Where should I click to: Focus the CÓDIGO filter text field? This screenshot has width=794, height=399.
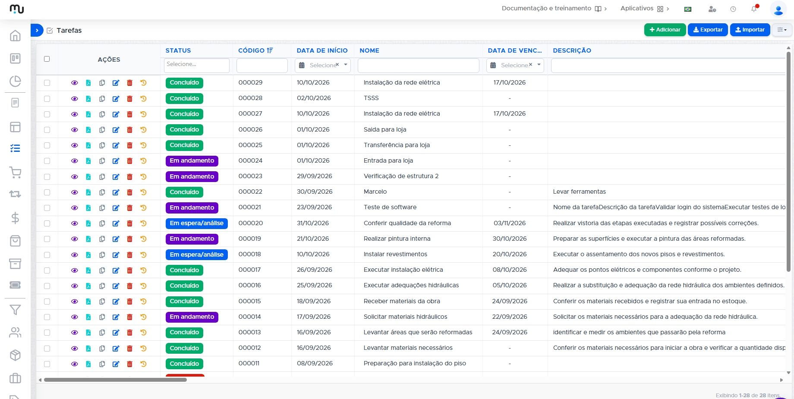[x=262, y=66]
